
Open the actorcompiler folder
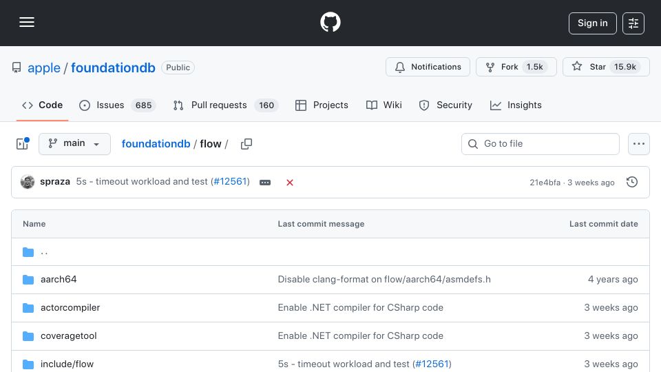[70, 307]
